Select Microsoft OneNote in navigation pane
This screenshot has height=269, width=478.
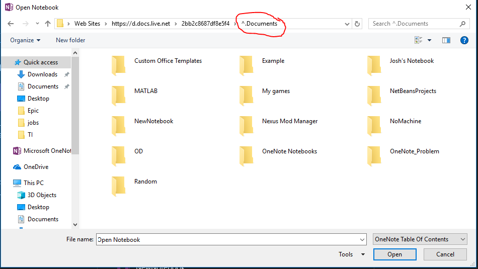tap(42, 151)
